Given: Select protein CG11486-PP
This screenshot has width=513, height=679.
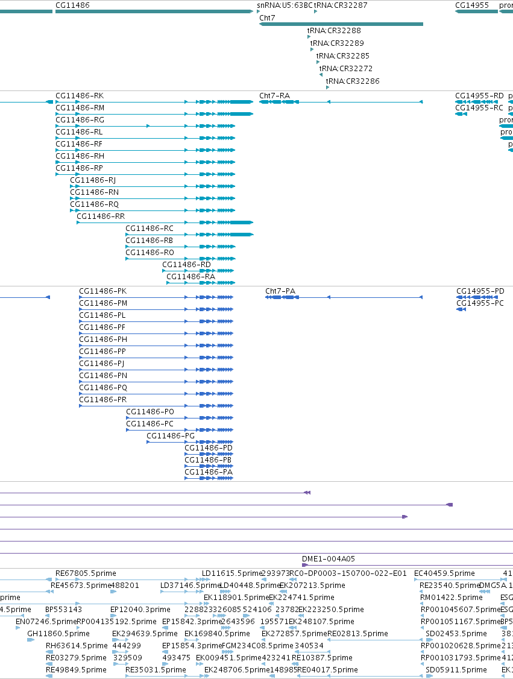Looking at the screenshot, I should (x=156, y=358).
